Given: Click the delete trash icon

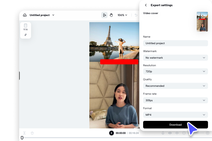Looking at the screenshot, I should (32, 133).
